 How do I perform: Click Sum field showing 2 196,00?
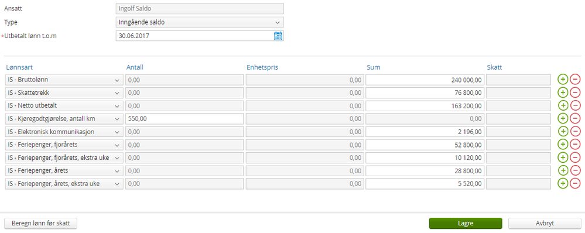(425, 132)
